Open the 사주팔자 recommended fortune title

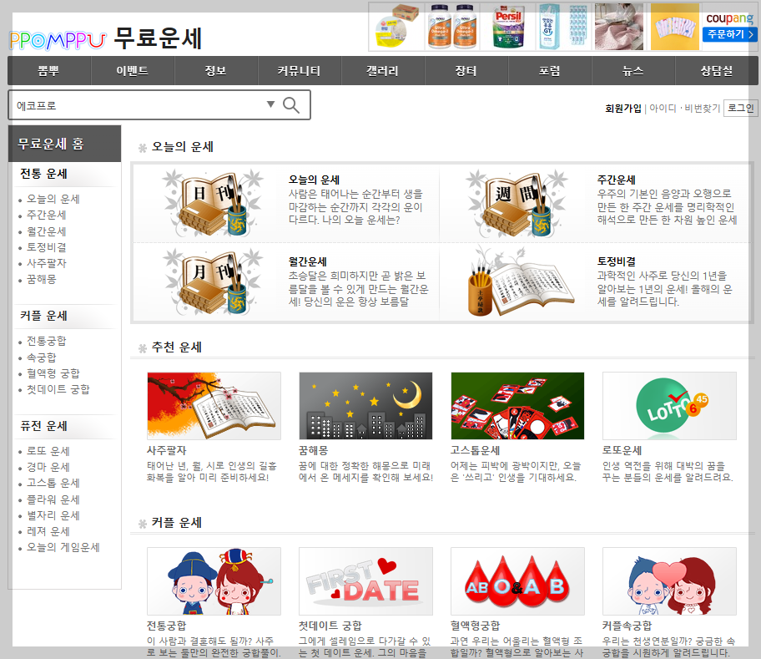click(167, 451)
